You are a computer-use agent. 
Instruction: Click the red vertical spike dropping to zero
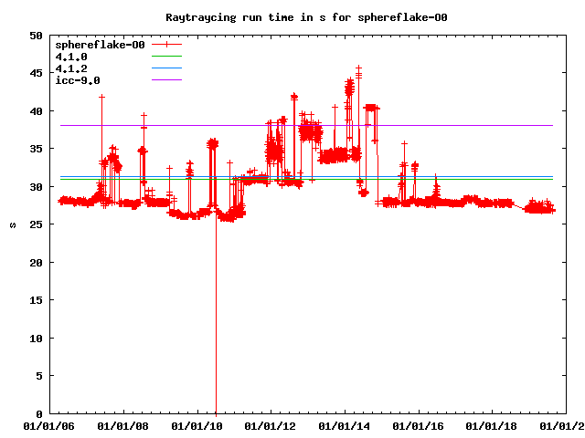[x=216, y=347]
